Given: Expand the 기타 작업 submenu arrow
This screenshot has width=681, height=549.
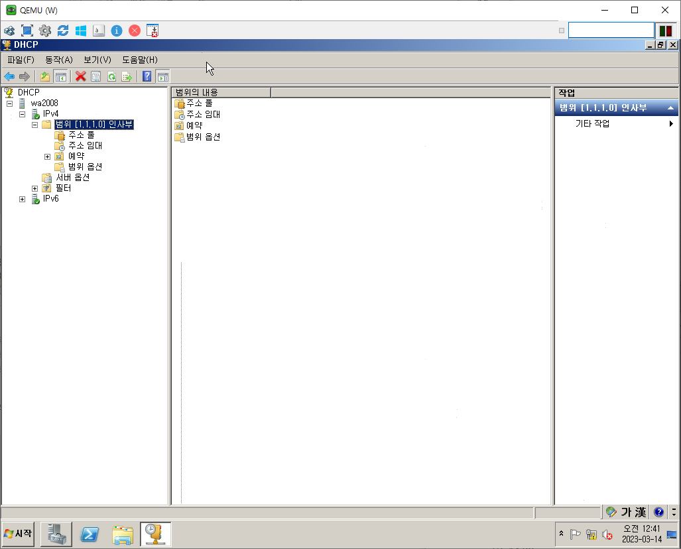Looking at the screenshot, I should (671, 124).
